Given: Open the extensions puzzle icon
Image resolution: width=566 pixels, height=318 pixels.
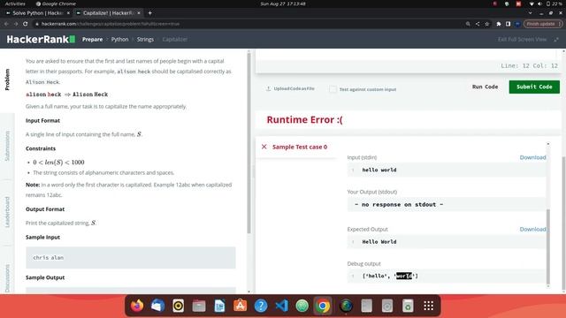Looking at the screenshot, I should 499,24.
